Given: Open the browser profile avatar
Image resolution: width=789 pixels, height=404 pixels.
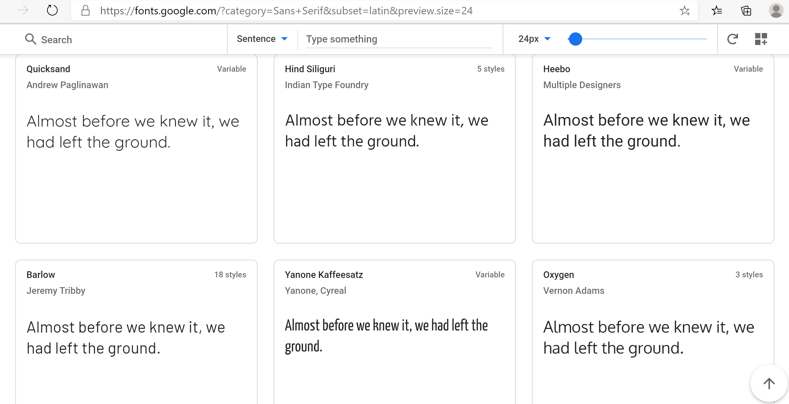Looking at the screenshot, I should (776, 10).
